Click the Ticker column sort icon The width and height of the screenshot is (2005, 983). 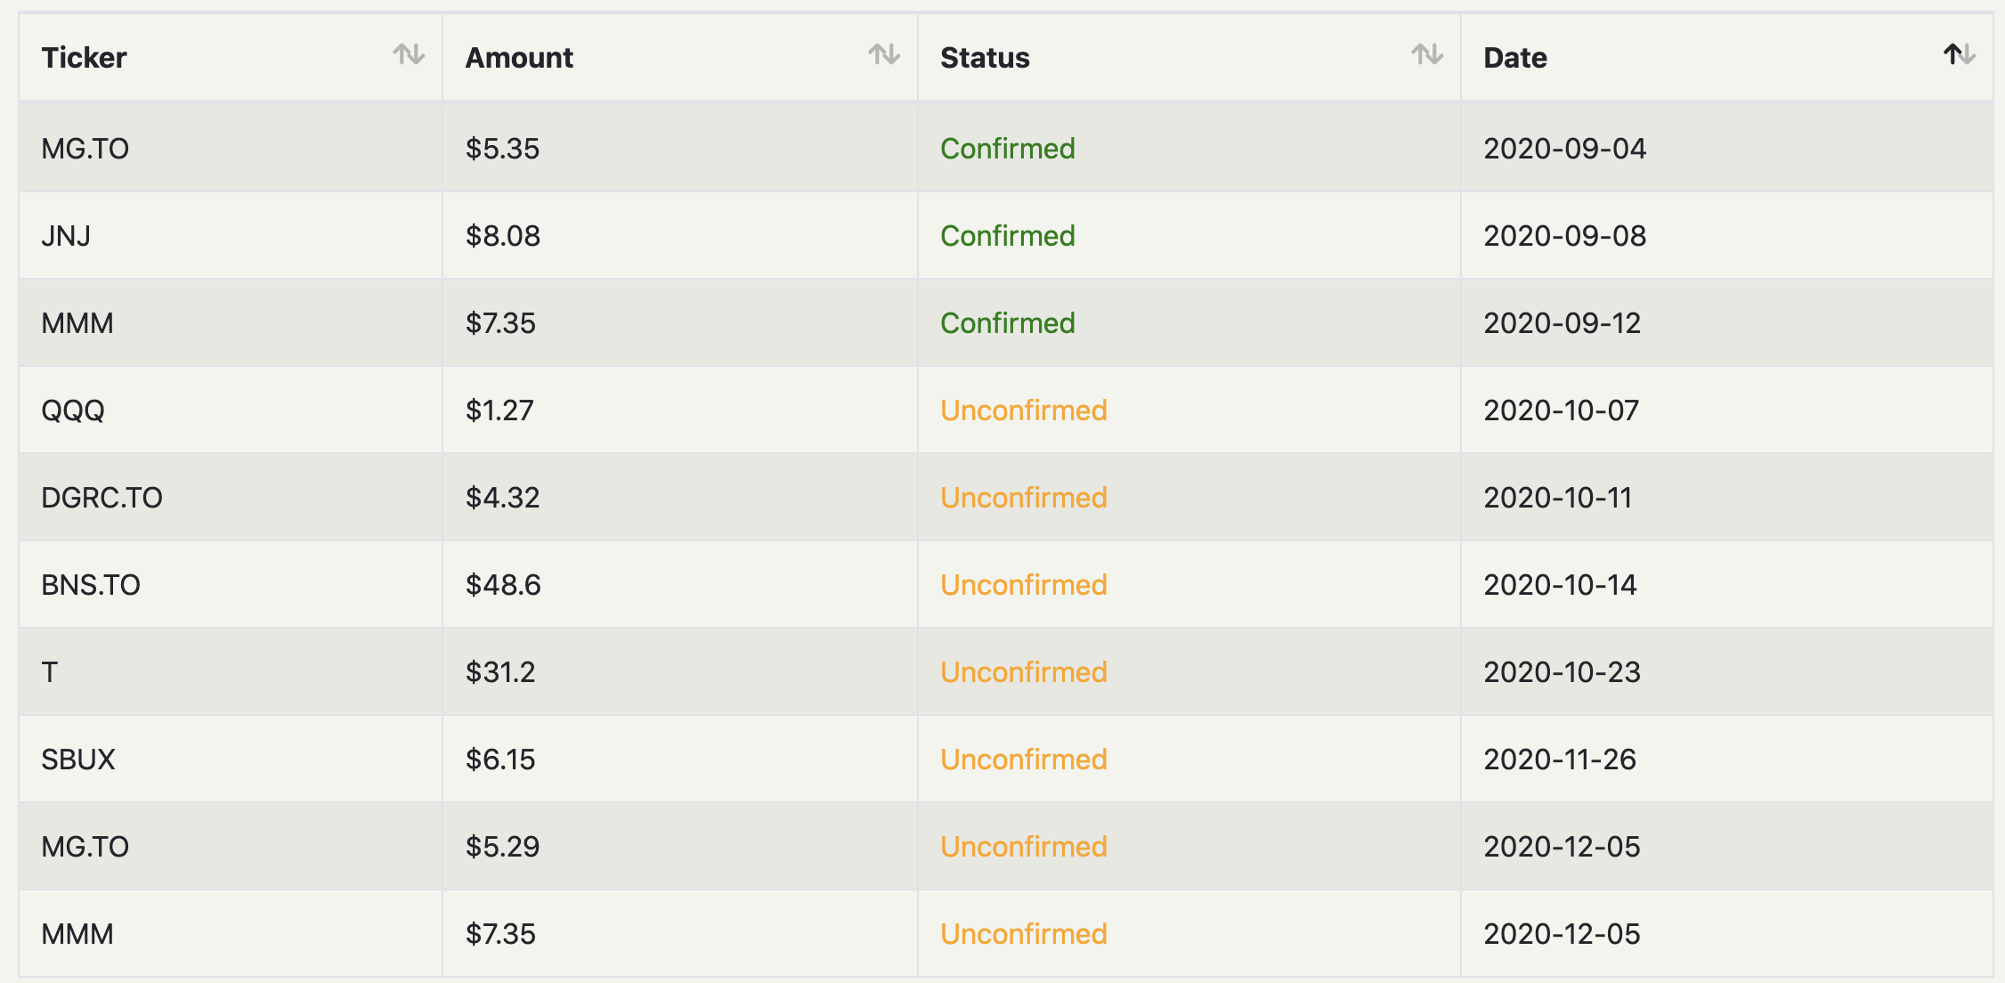pyautogui.click(x=409, y=55)
